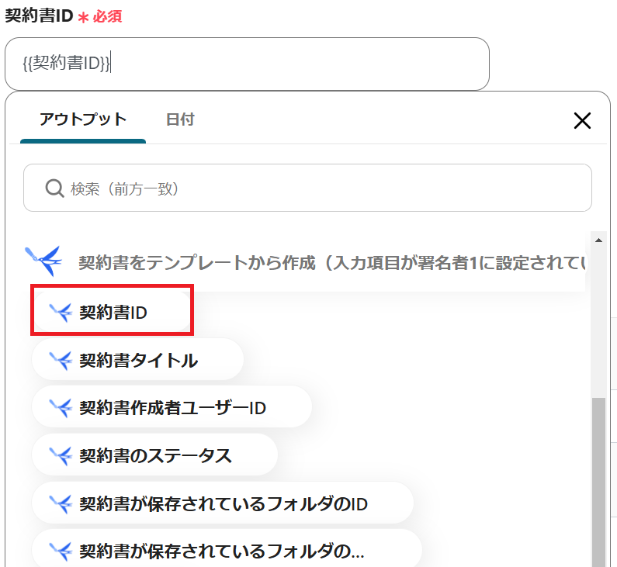This screenshot has height=567, width=617.
Task: Close the output picker panel
Action: click(581, 120)
